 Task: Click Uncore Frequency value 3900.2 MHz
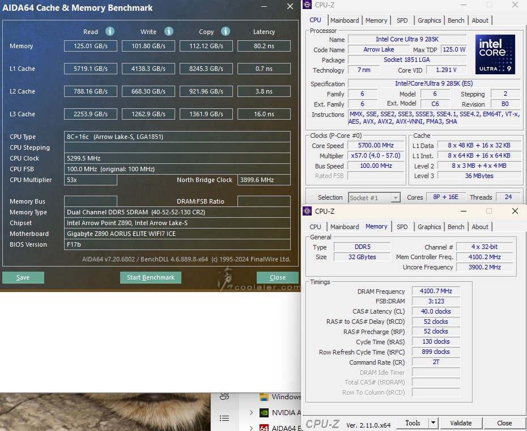click(x=484, y=267)
